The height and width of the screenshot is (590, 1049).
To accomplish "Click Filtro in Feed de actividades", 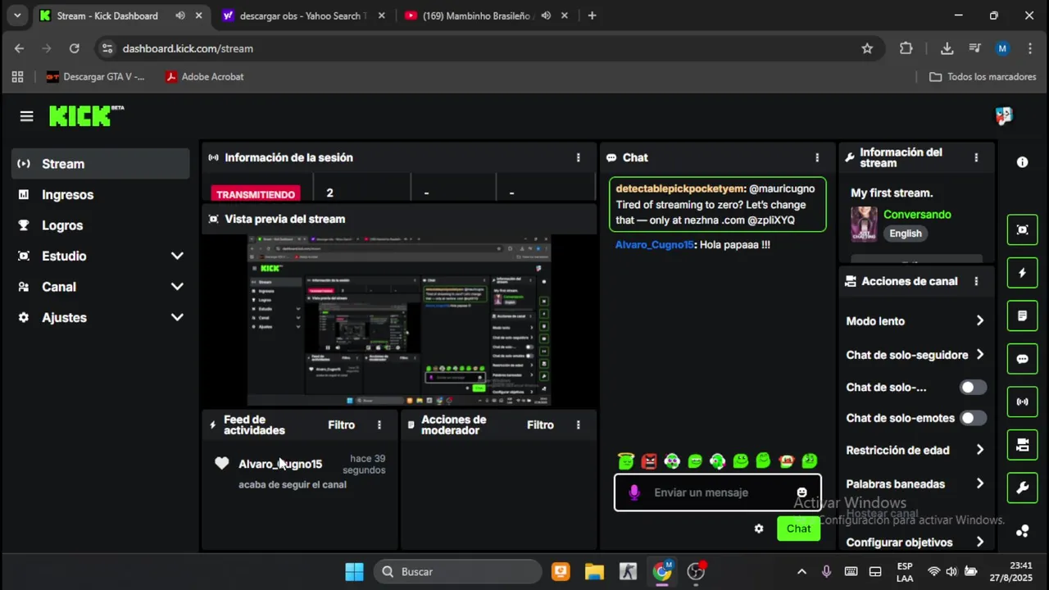I will coord(341,424).
